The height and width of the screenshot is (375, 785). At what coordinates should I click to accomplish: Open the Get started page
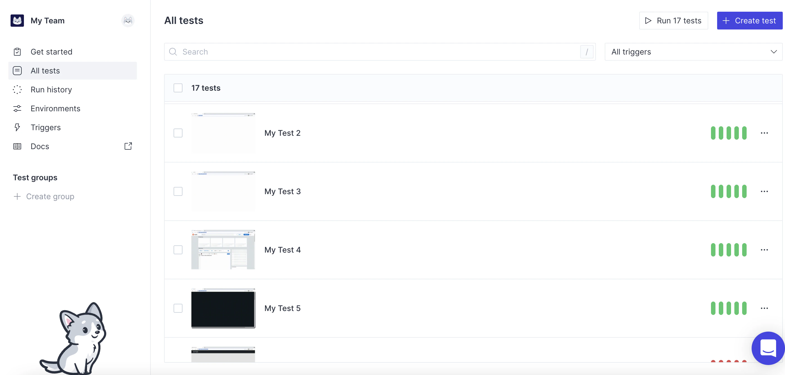coord(52,51)
